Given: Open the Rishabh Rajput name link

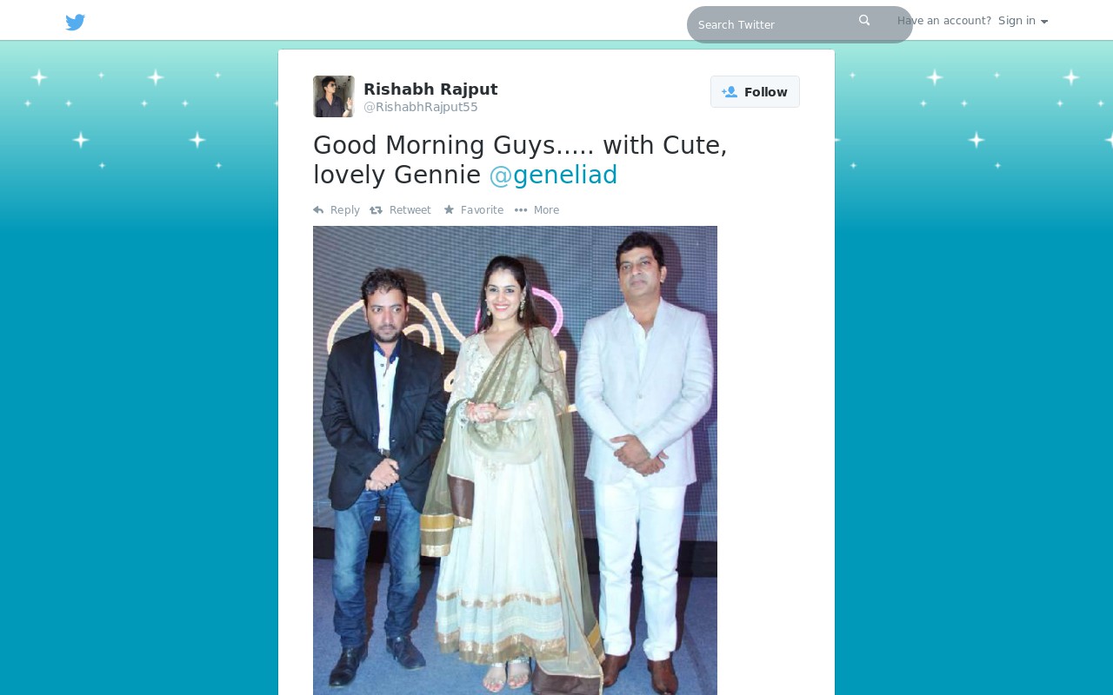Looking at the screenshot, I should pos(430,89).
